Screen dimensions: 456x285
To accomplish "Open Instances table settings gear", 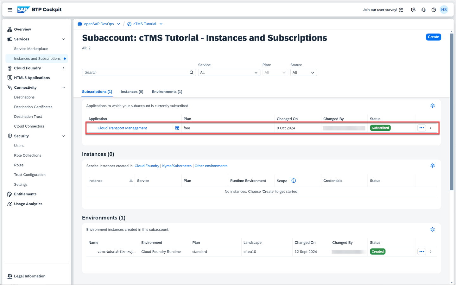I will click(x=433, y=166).
